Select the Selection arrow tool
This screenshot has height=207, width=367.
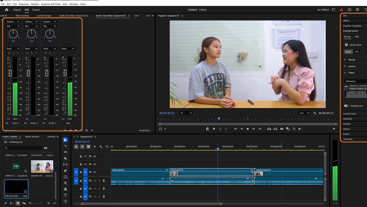click(x=65, y=140)
